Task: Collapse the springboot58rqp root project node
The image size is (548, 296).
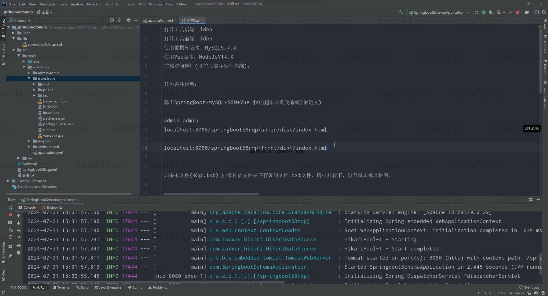Action: 8,27
